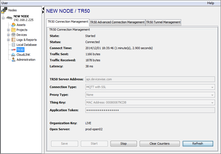
Task: Select Local Database in the tree
Action: click(26, 45)
